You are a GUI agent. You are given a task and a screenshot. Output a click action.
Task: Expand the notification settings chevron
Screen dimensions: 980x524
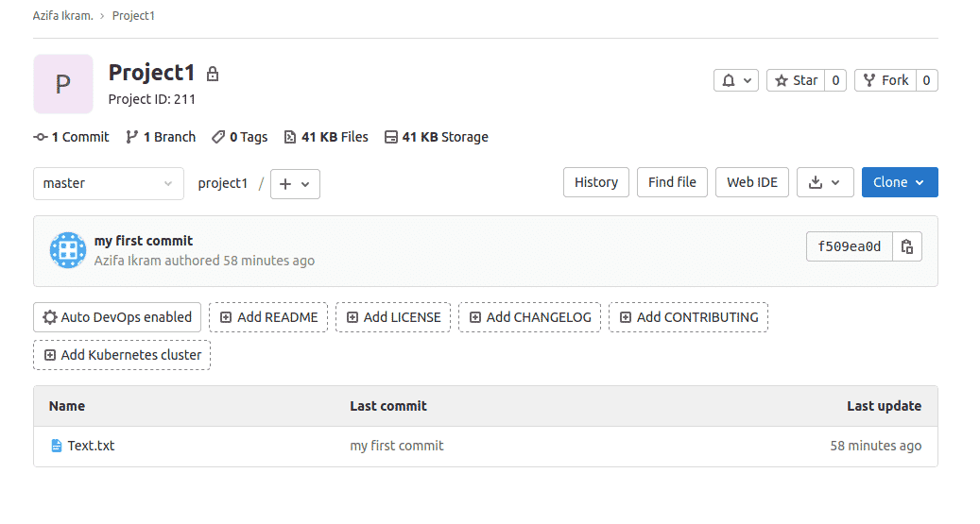(x=747, y=80)
